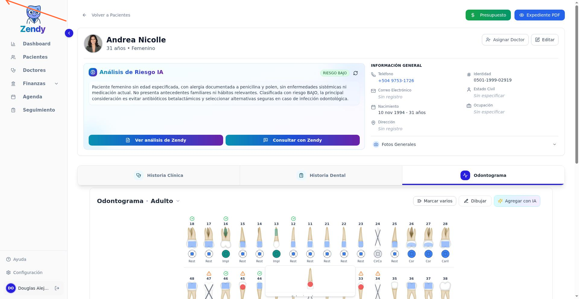Select the implant circle under tooth 16
Image resolution: width=579 pixels, height=299 pixels.
click(226, 254)
